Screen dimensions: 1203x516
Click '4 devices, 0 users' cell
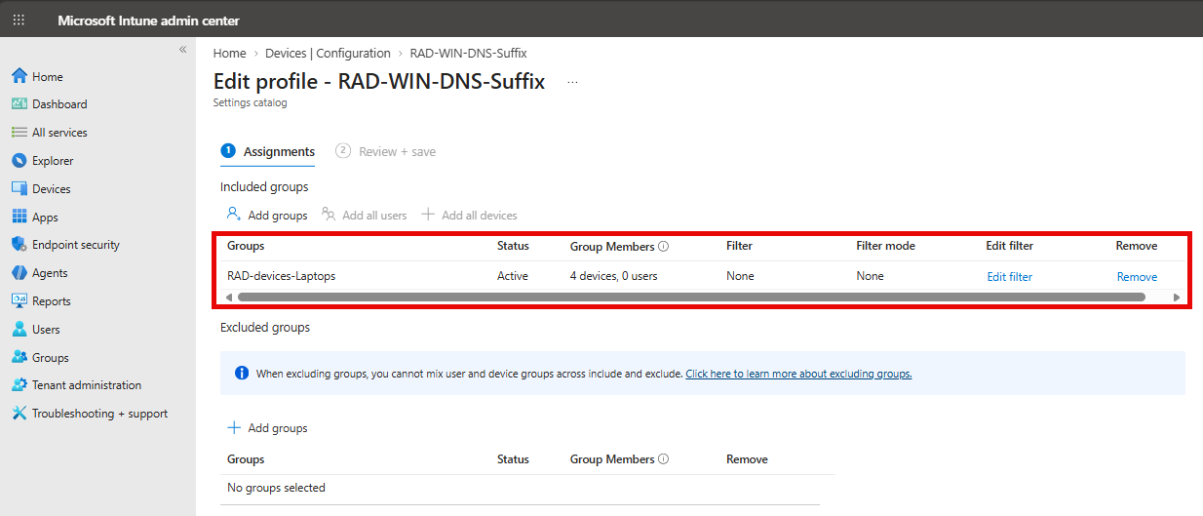(x=614, y=276)
